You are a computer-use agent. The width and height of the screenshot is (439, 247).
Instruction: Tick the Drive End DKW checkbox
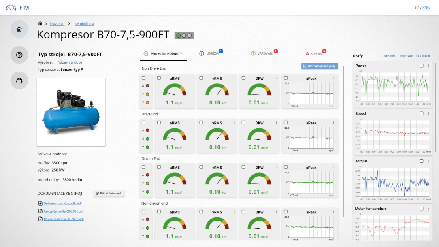[244, 123]
